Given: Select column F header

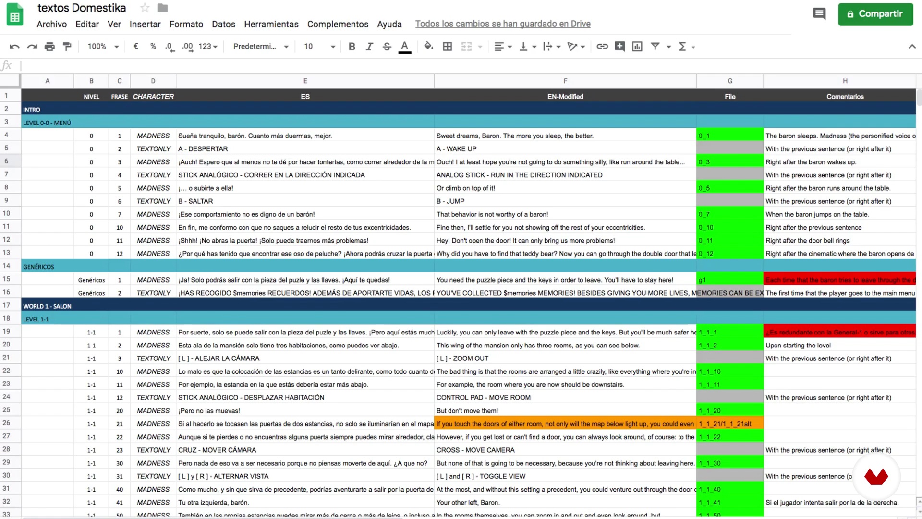Looking at the screenshot, I should (565, 81).
